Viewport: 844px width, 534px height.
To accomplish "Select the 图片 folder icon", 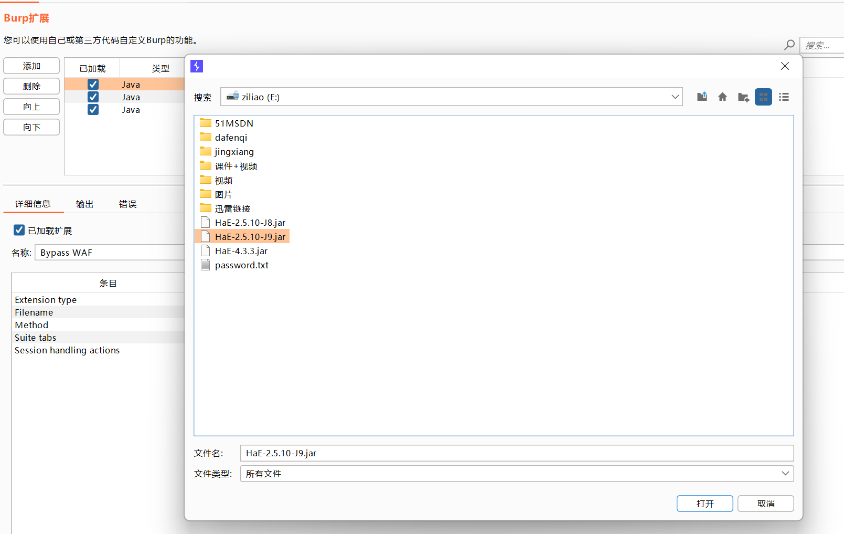I will tap(206, 194).
